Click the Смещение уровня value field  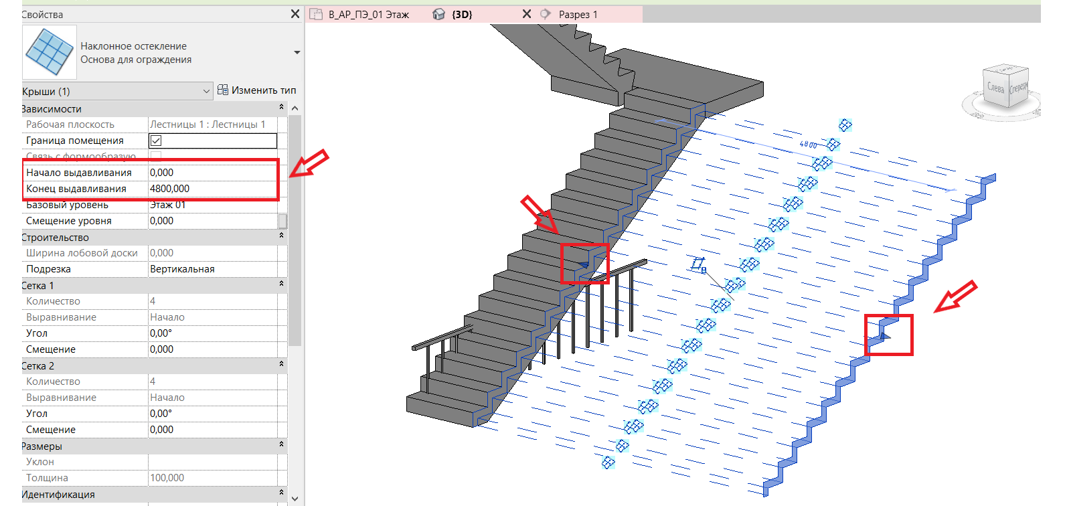(x=212, y=221)
